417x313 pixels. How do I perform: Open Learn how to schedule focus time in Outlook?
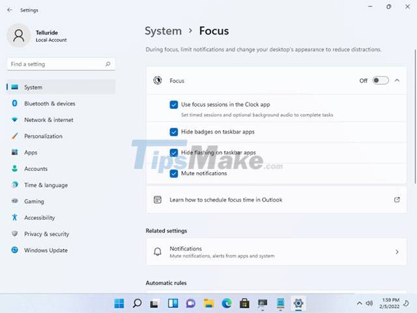tap(276, 200)
